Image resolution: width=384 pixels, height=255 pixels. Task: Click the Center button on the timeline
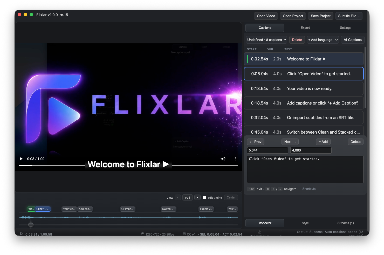pyautogui.click(x=231, y=198)
